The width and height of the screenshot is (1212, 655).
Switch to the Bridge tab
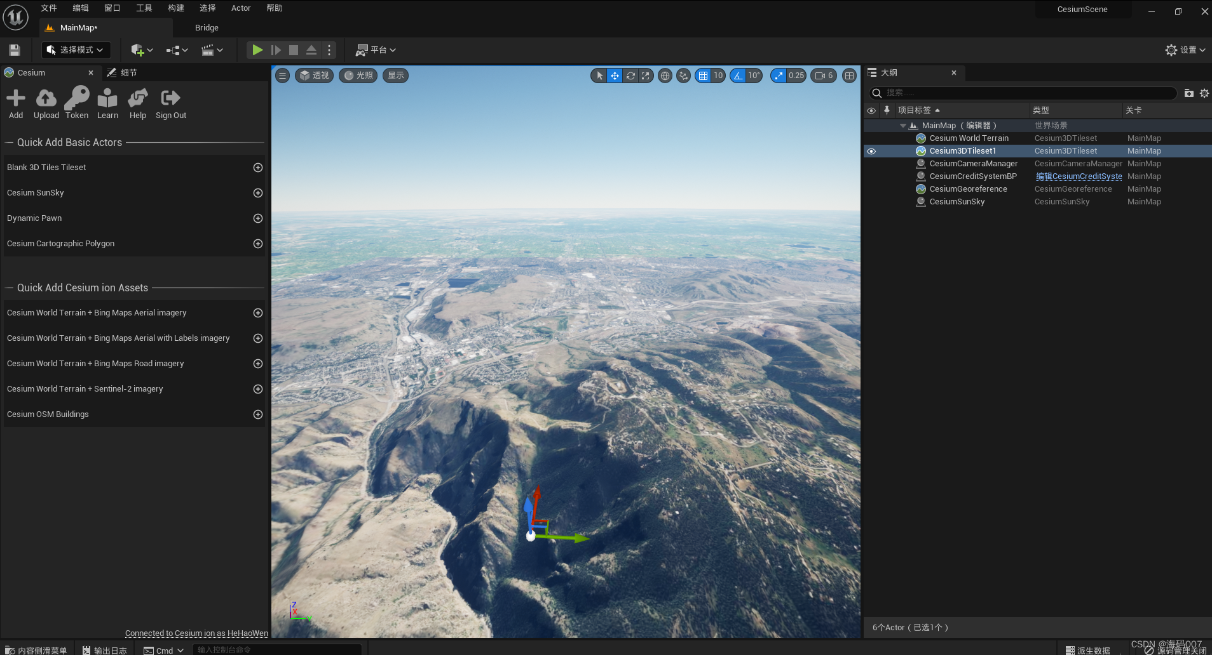pos(206,27)
